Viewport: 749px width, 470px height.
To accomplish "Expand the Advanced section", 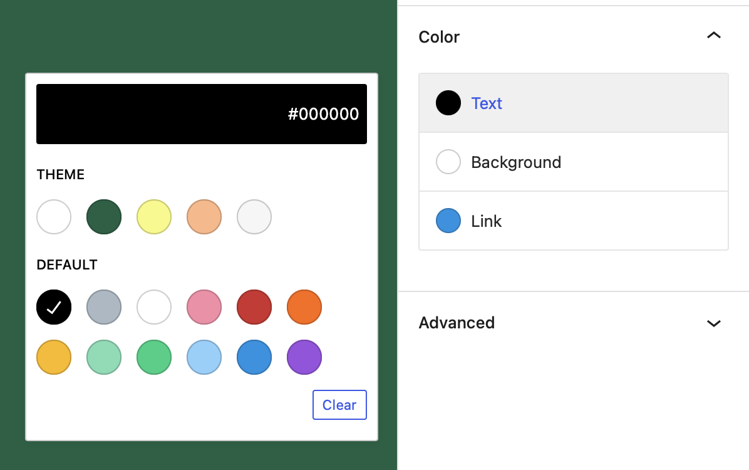I will tap(714, 323).
